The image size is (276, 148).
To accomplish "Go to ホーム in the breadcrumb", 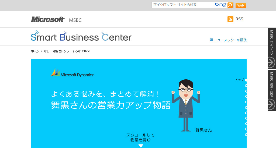I will click(x=35, y=51).
